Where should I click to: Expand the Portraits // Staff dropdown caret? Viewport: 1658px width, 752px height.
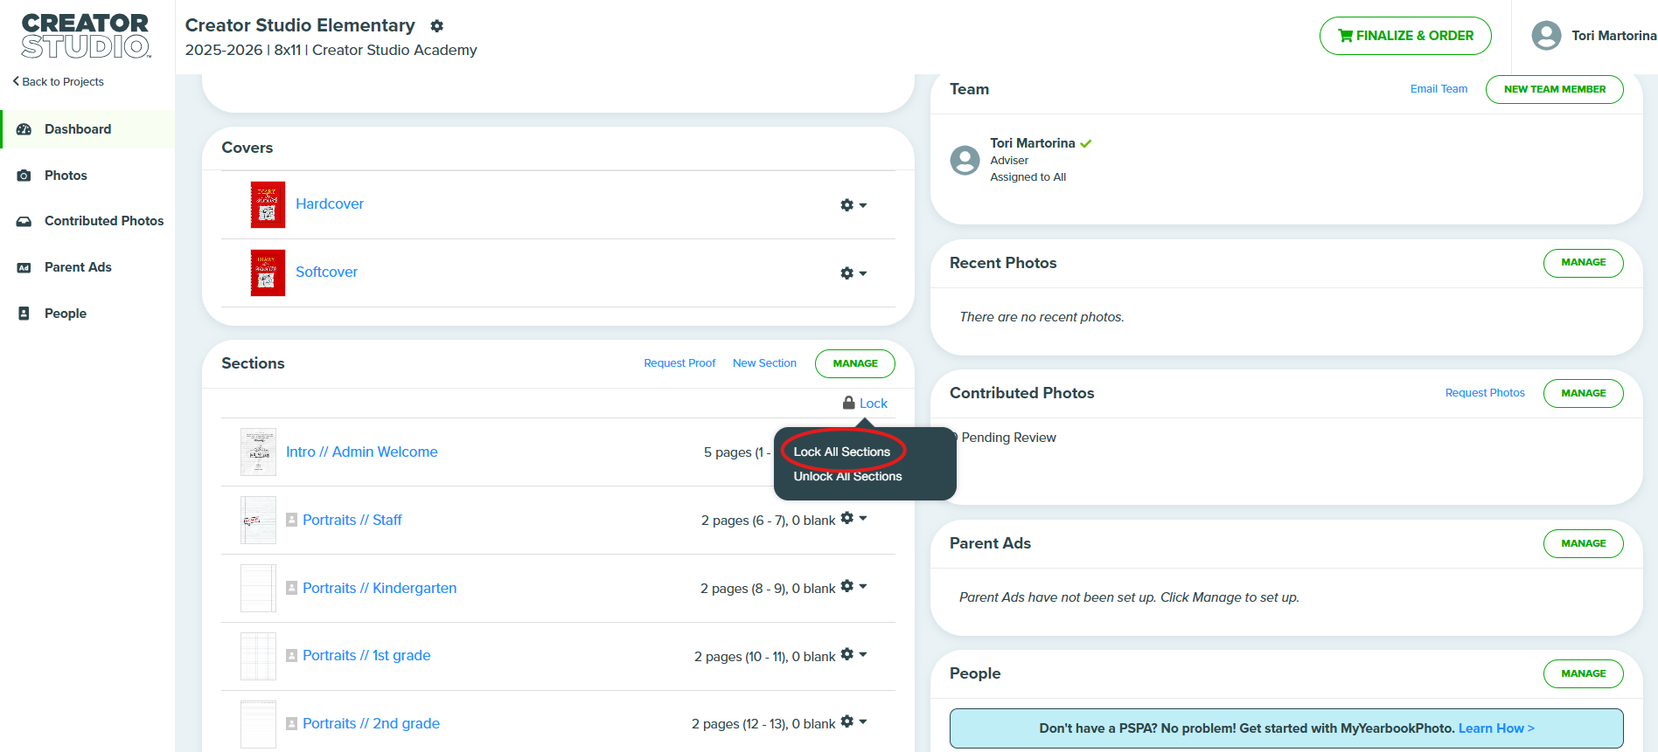coord(863,518)
